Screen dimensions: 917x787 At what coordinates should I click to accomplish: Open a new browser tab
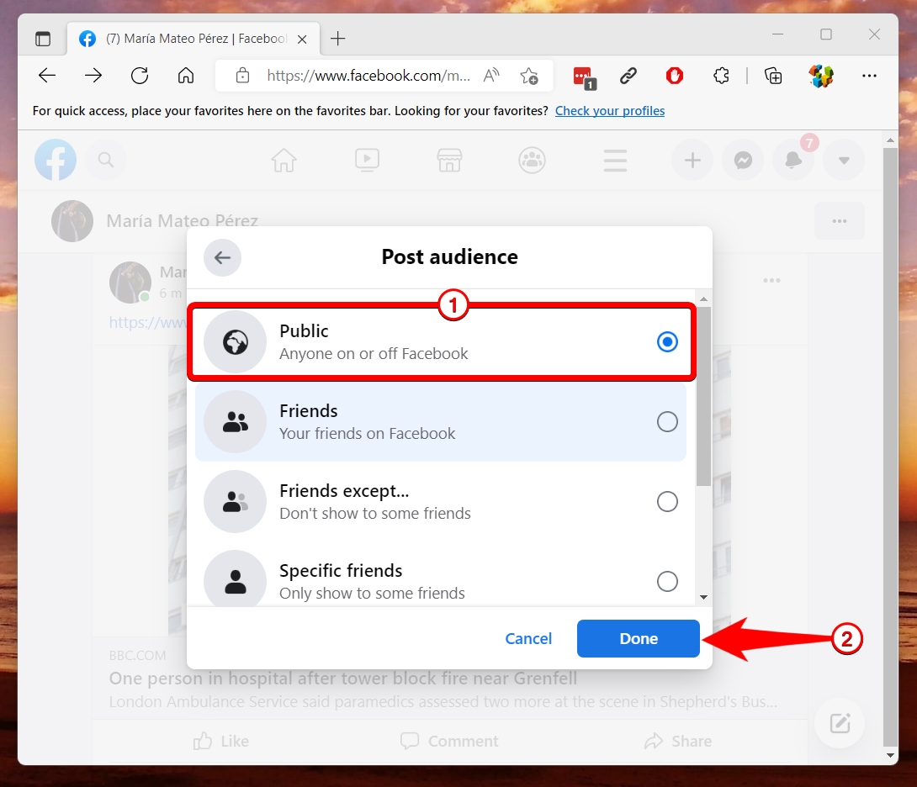(x=338, y=39)
